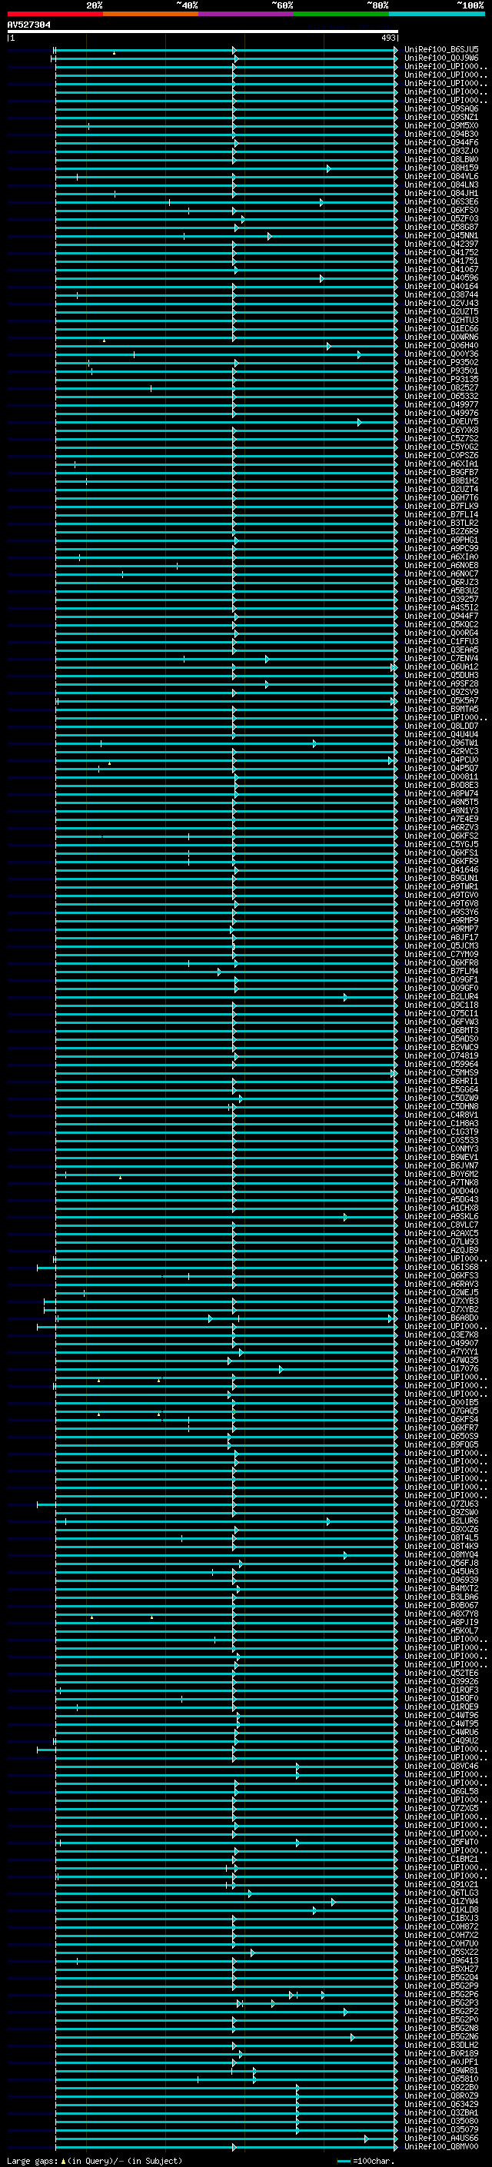
Task: Open hit UniRef100_Q6FVW3
Action: [441, 1022]
